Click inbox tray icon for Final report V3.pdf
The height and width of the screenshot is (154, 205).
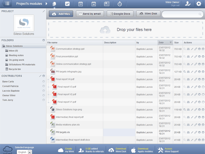(188, 87)
